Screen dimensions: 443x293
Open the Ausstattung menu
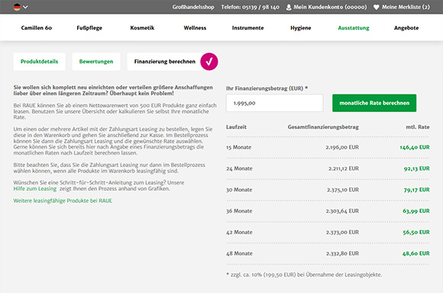click(x=354, y=27)
